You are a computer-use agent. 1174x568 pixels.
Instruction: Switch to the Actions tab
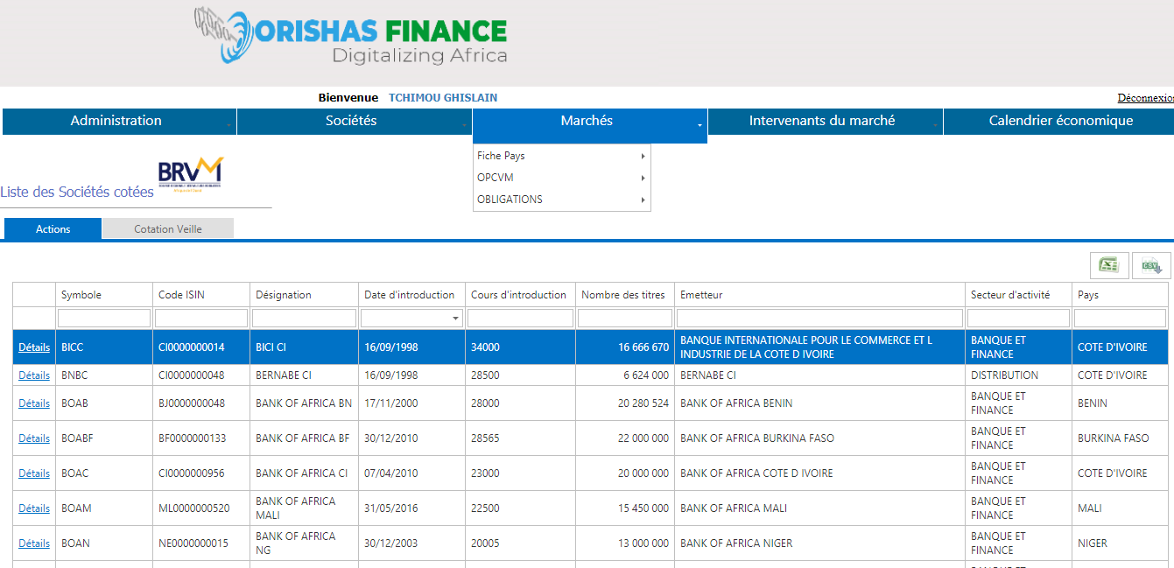coord(53,229)
